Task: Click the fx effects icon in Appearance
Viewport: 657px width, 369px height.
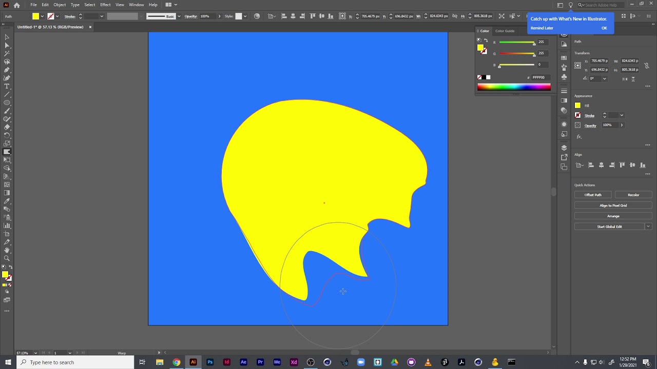Action: click(x=579, y=137)
